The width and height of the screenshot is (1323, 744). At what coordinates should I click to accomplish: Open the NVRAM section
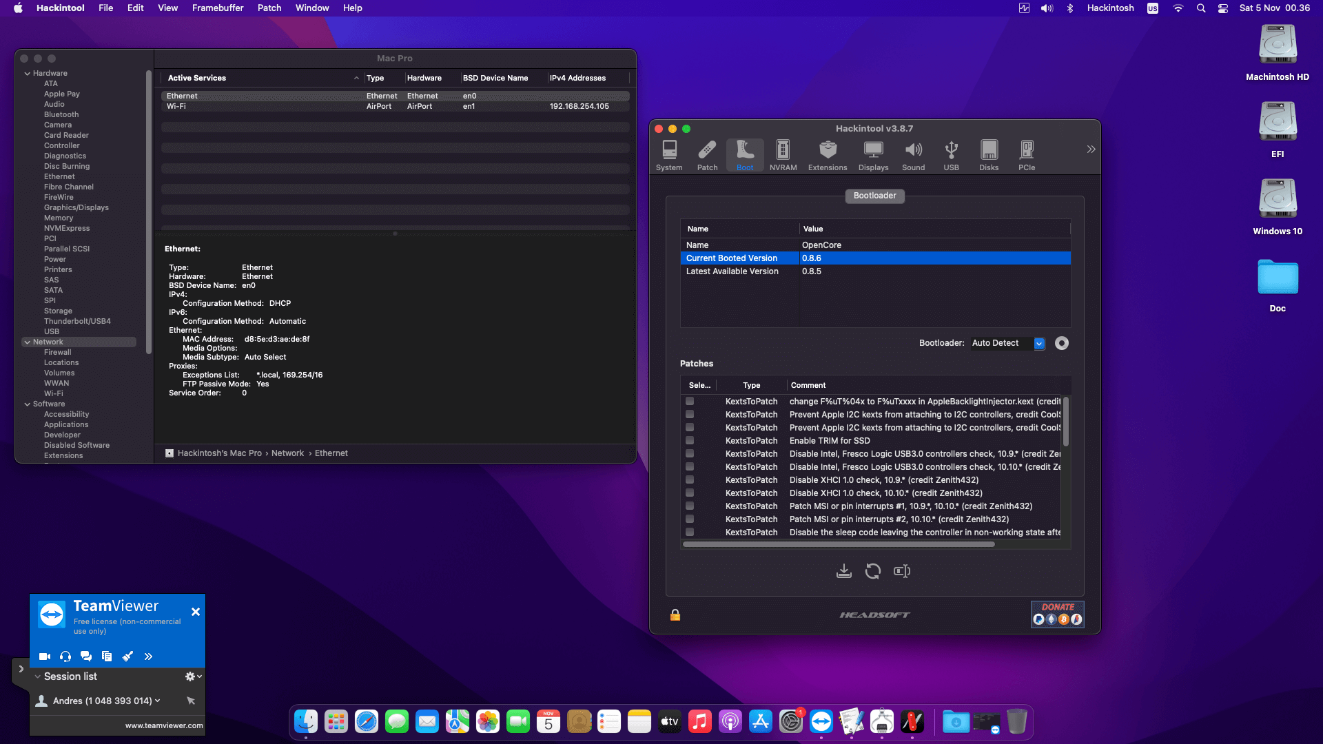[783, 155]
